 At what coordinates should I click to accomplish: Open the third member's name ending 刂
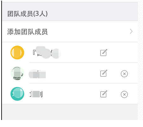click(36, 94)
